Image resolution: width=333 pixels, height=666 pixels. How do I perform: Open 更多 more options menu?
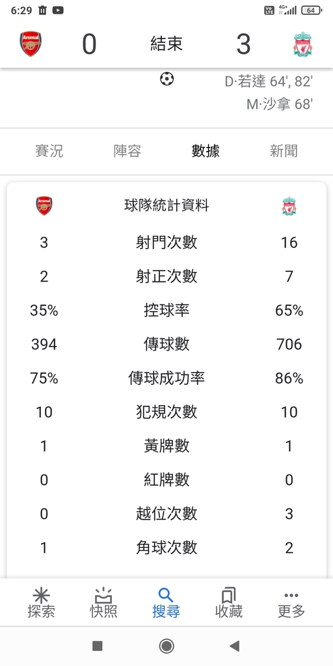[291, 603]
